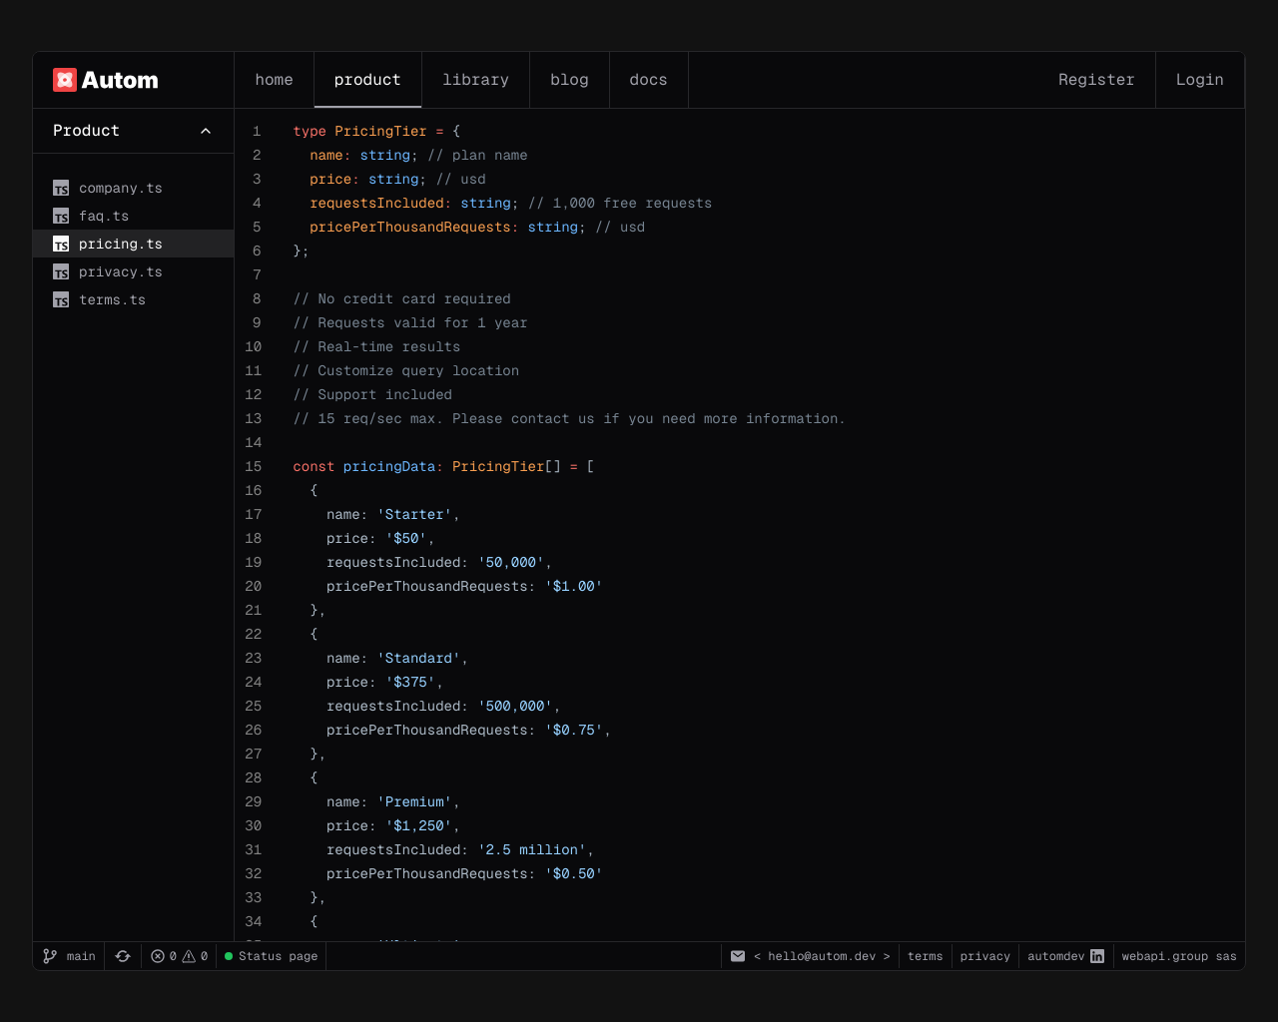Open the terms footer link

pyautogui.click(x=925, y=956)
